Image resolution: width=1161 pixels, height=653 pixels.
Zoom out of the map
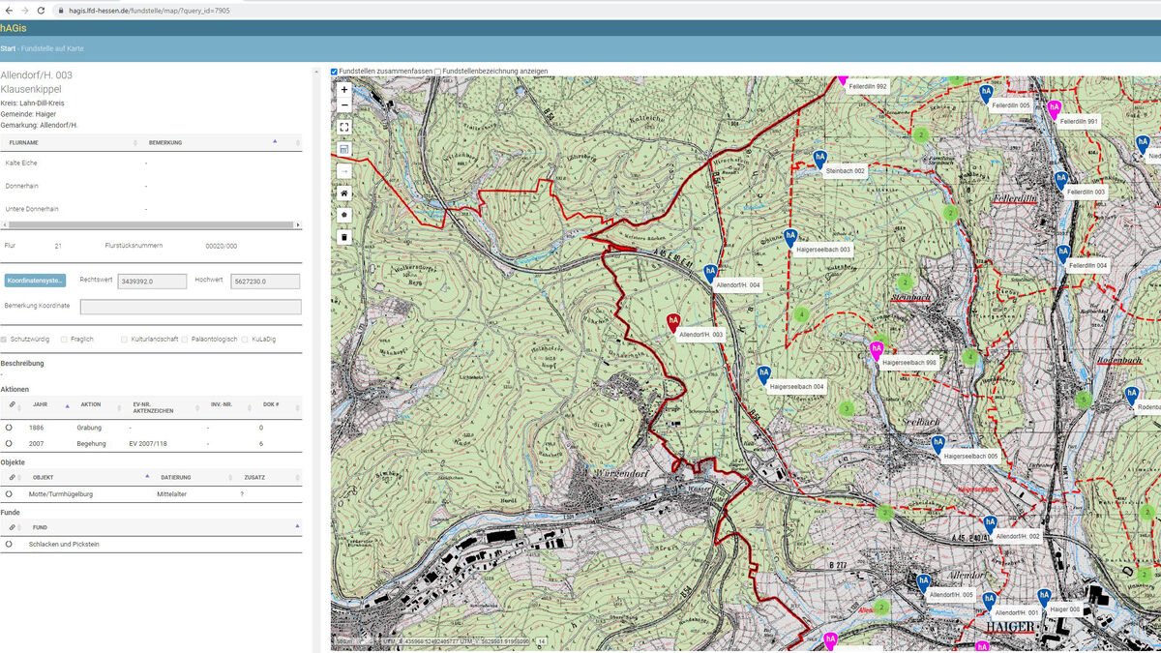[344, 104]
